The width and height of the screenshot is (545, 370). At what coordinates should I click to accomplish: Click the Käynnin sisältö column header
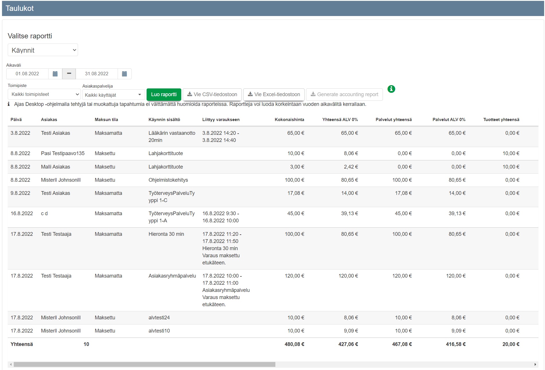click(x=164, y=120)
